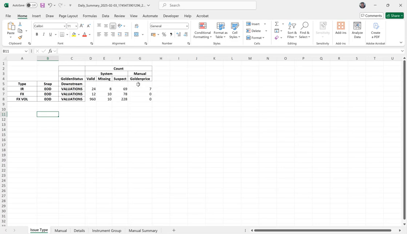Add a new sheet with plus button
This screenshot has height=234, width=407.
174,230
